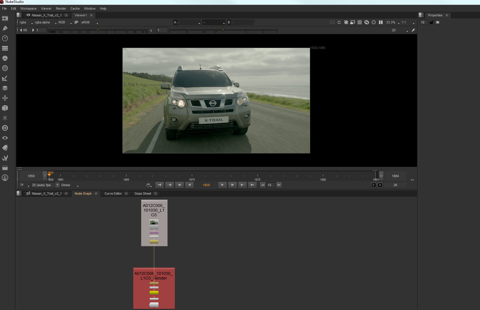This screenshot has height=310, width=480.
Task: Open the Transform nodes move icon
Action: pos(5,98)
